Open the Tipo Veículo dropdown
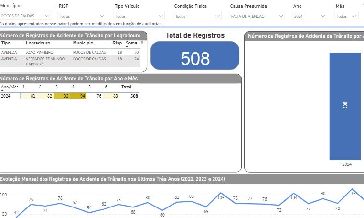 click(x=139, y=16)
